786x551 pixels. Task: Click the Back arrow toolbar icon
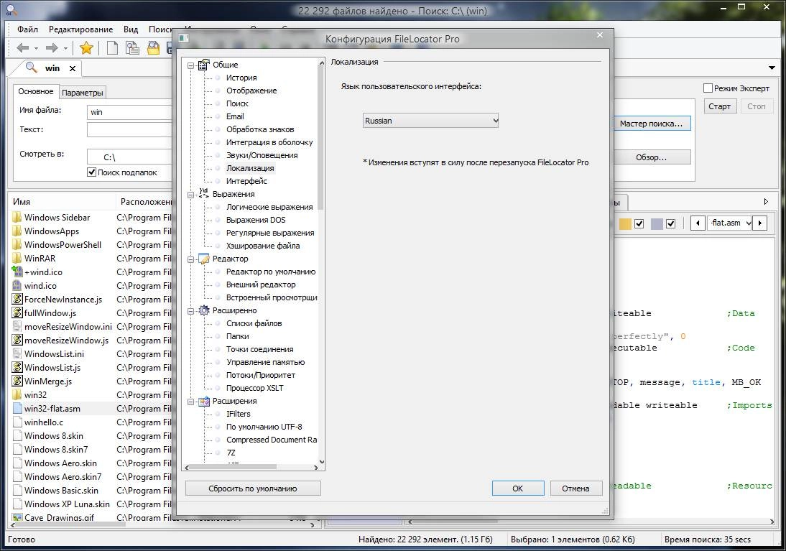coord(22,48)
